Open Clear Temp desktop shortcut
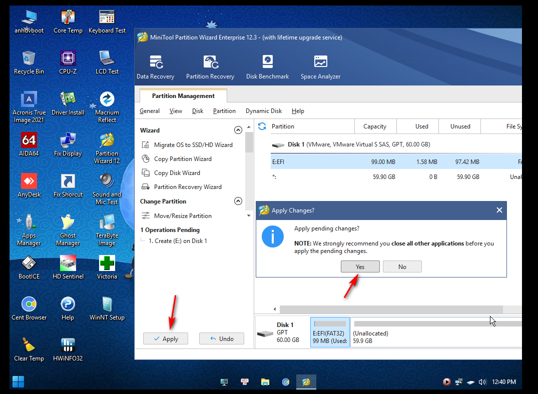The height and width of the screenshot is (394, 538). pos(29,350)
